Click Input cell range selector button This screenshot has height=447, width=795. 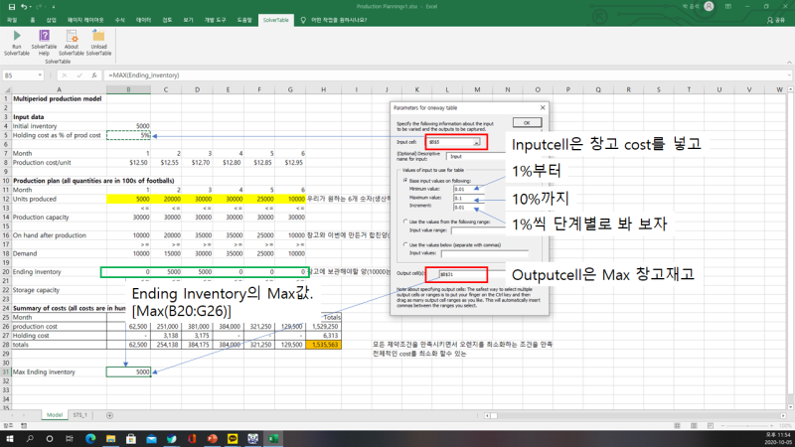[476, 142]
